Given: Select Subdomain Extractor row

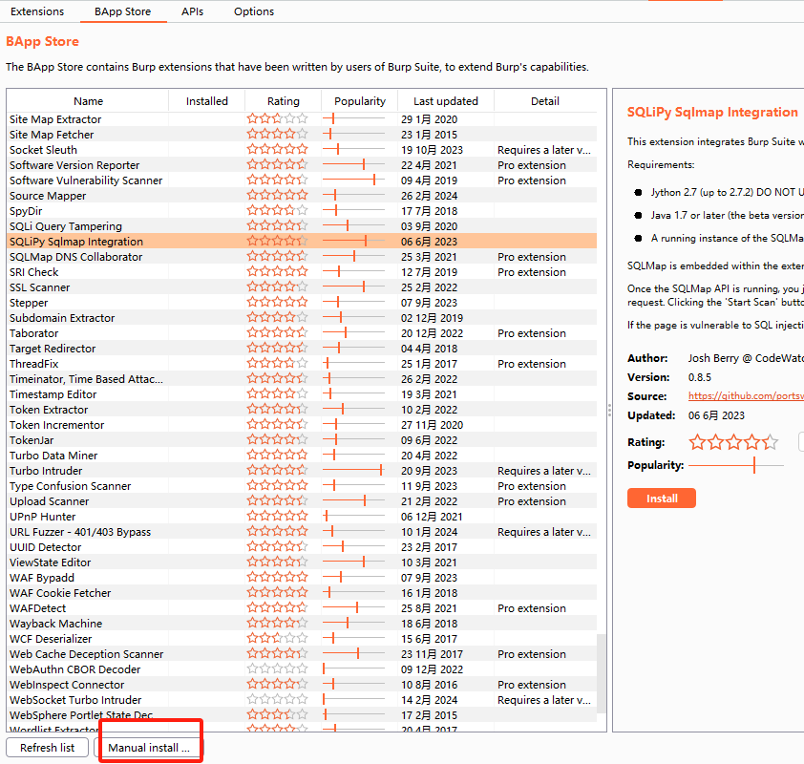Looking at the screenshot, I should pyautogui.click(x=302, y=318).
